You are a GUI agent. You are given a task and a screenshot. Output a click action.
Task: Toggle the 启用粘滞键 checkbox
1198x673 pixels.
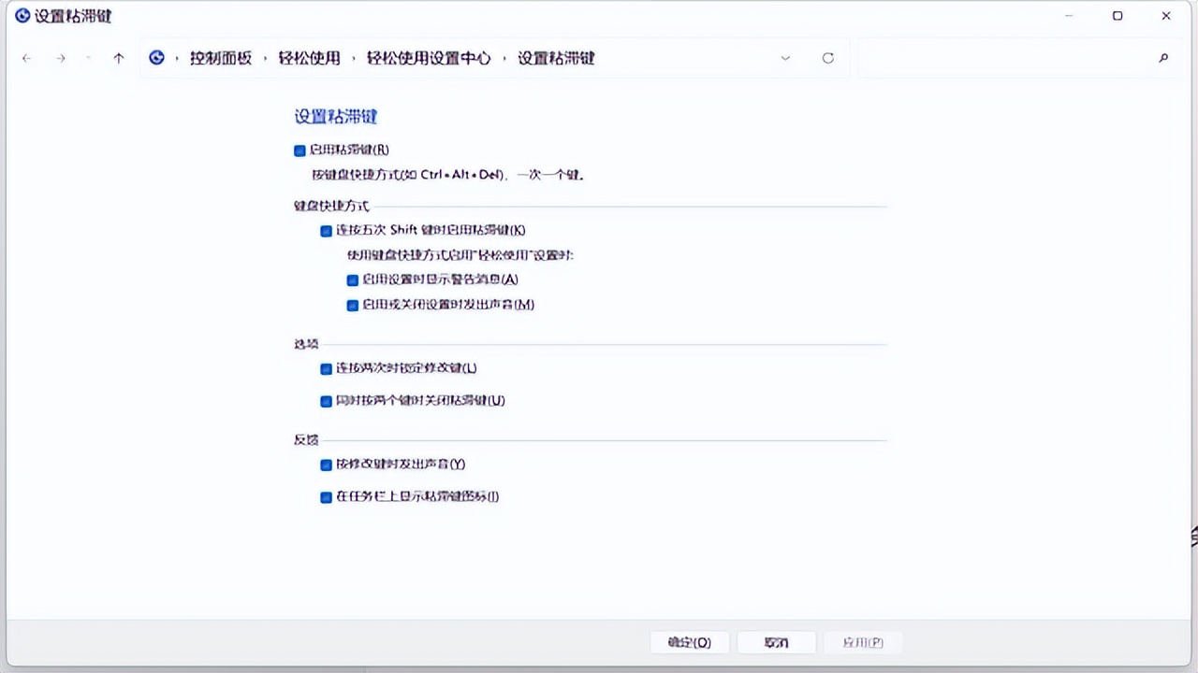[x=299, y=150]
